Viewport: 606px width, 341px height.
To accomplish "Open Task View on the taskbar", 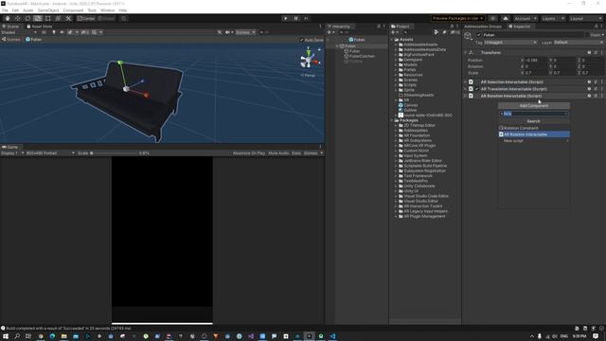I will (28, 336).
